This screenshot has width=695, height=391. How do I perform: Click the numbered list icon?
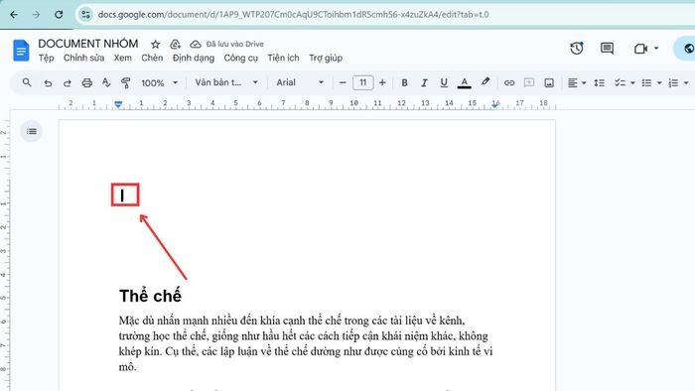click(673, 82)
